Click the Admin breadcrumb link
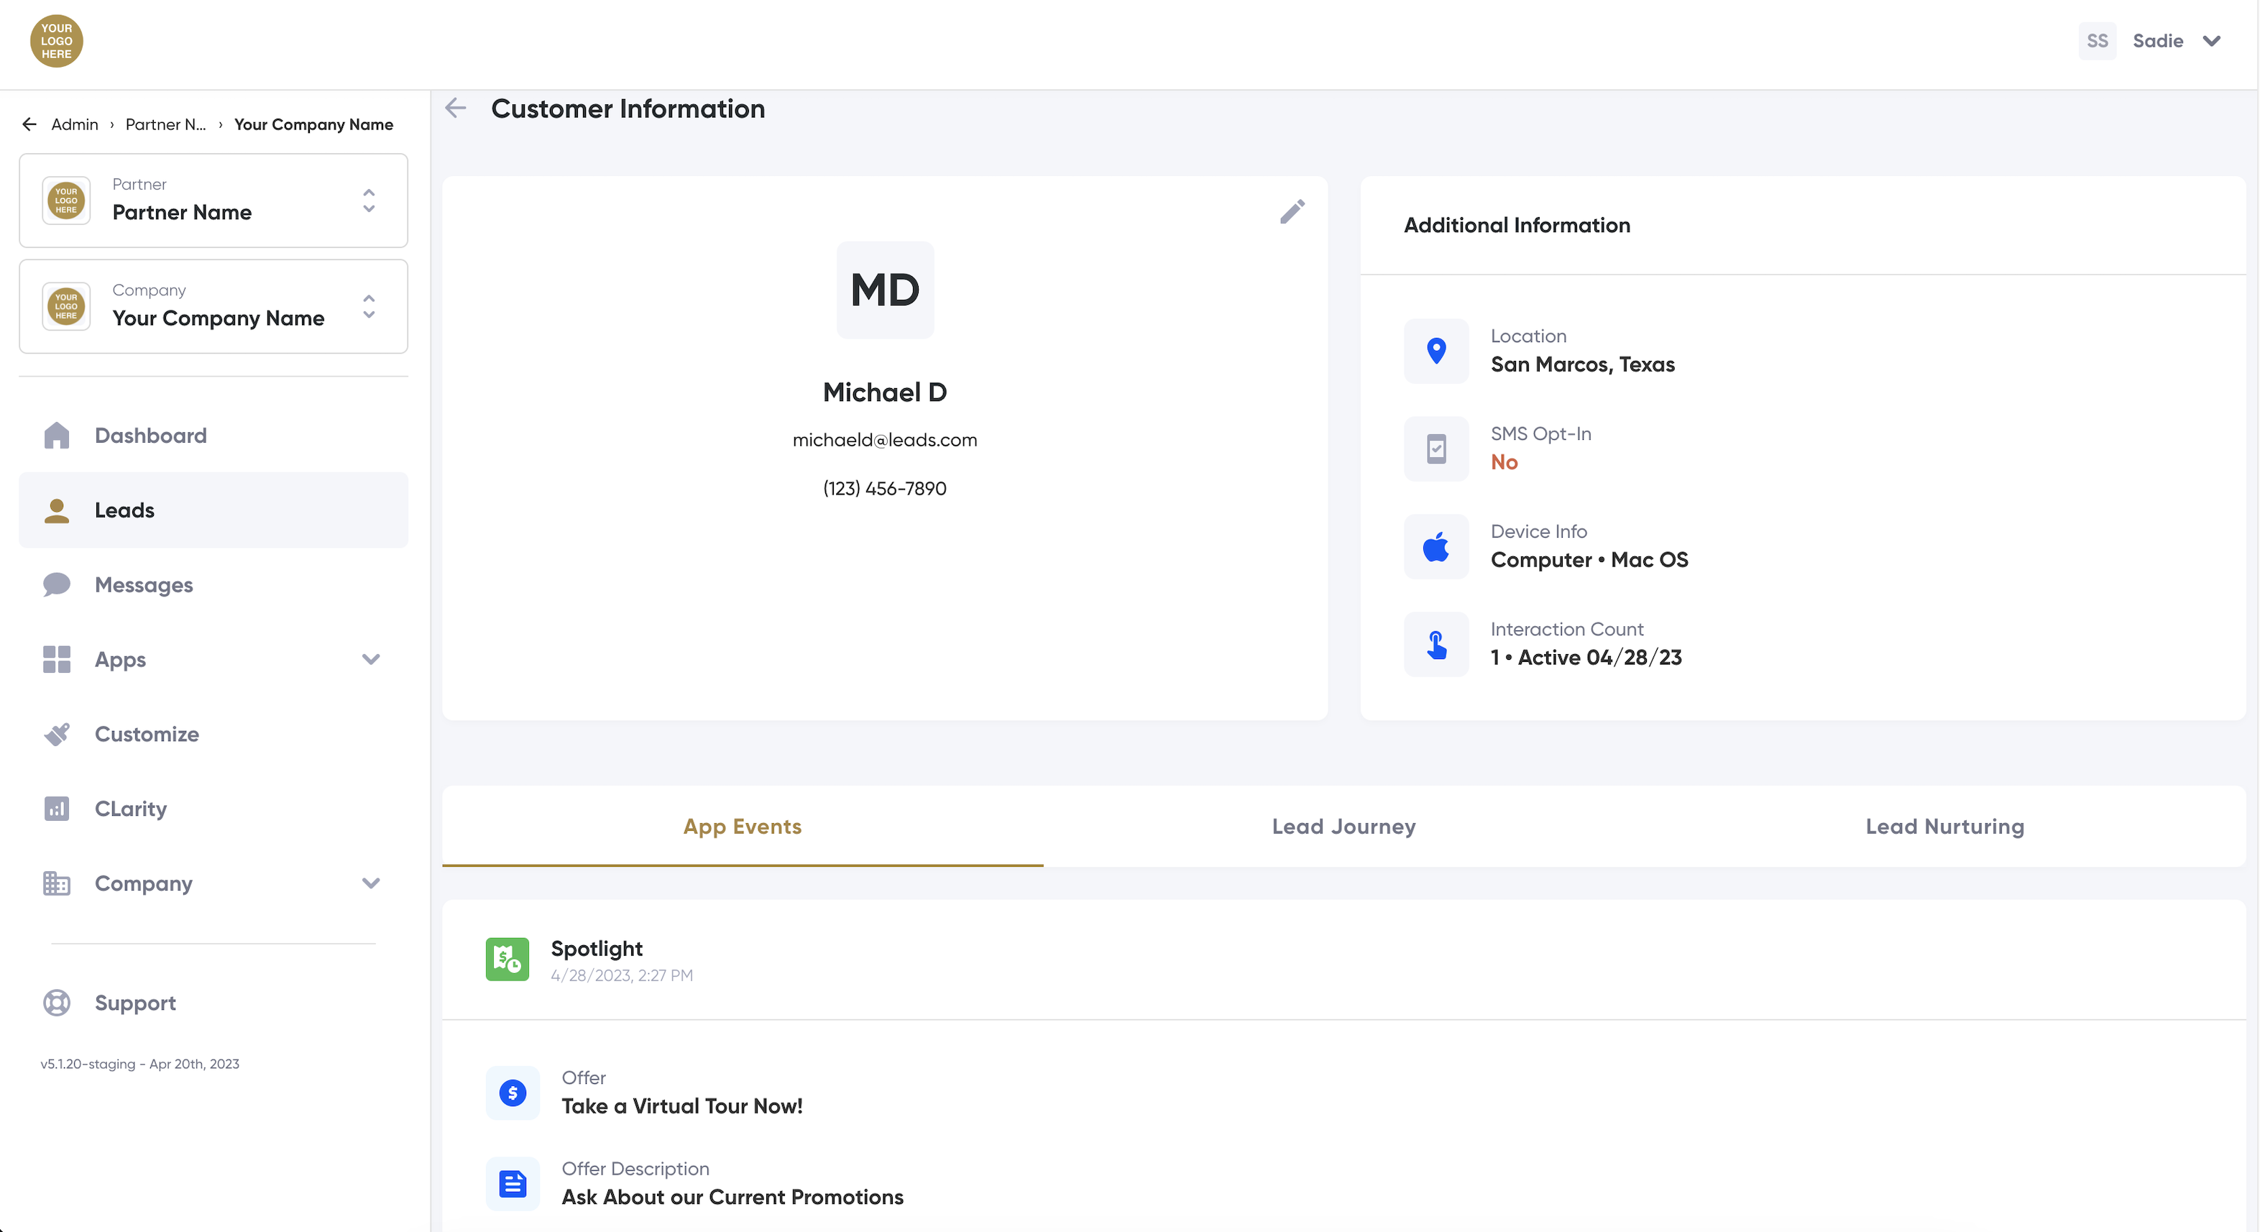Screen dimensions: 2260x1232 [75, 124]
